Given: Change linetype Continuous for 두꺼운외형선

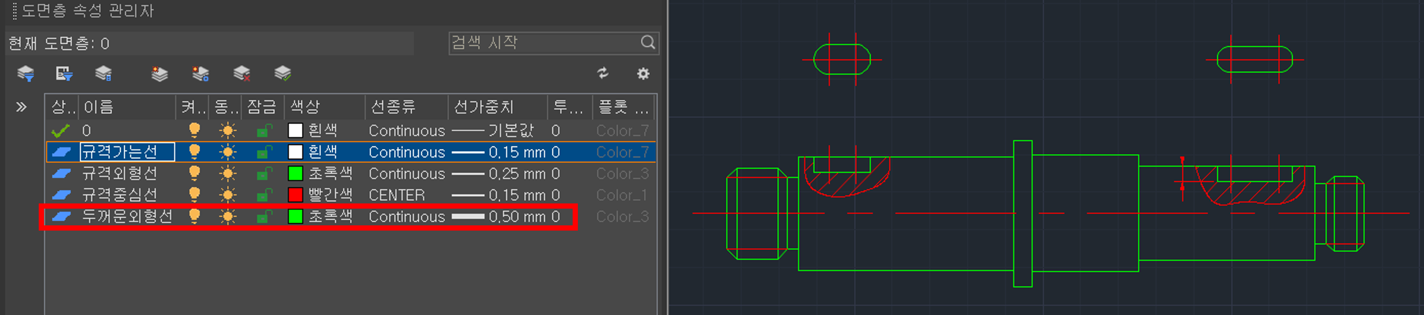Looking at the screenshot, I should point(407,217).
